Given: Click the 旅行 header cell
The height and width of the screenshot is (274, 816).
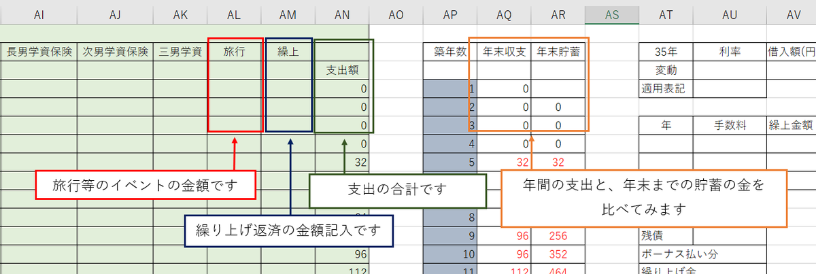Looking at the screenshot, I should pyautogui.click(x=234, y=51).
